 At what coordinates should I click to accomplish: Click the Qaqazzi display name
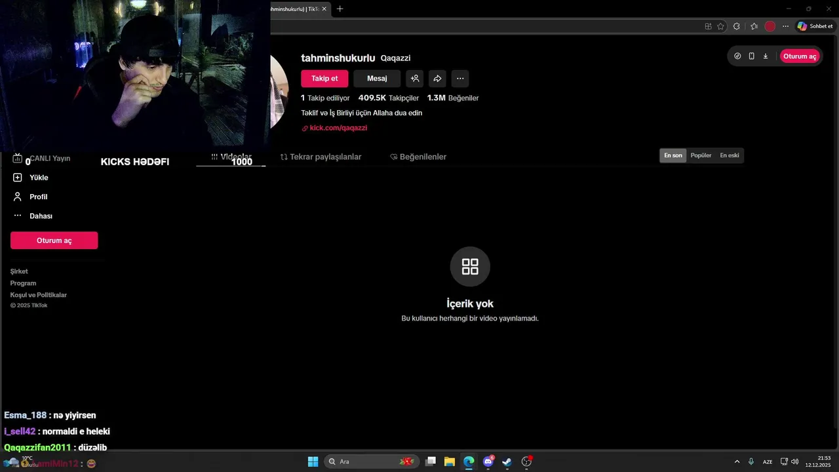395,58
